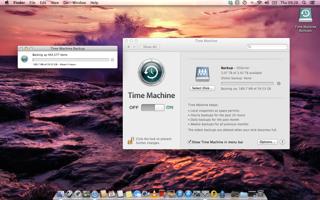Click progress bar in Time Machine Backup window

pyautogui.click(x=71, y=60)
